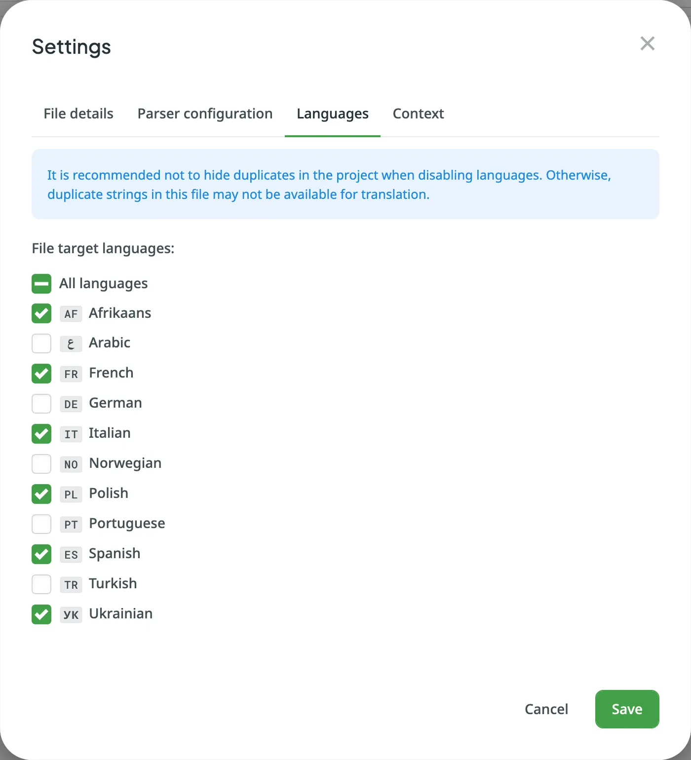Disable the Spanish target language
This screenshot has height=760, width=691.
click(x=41, y=555)
